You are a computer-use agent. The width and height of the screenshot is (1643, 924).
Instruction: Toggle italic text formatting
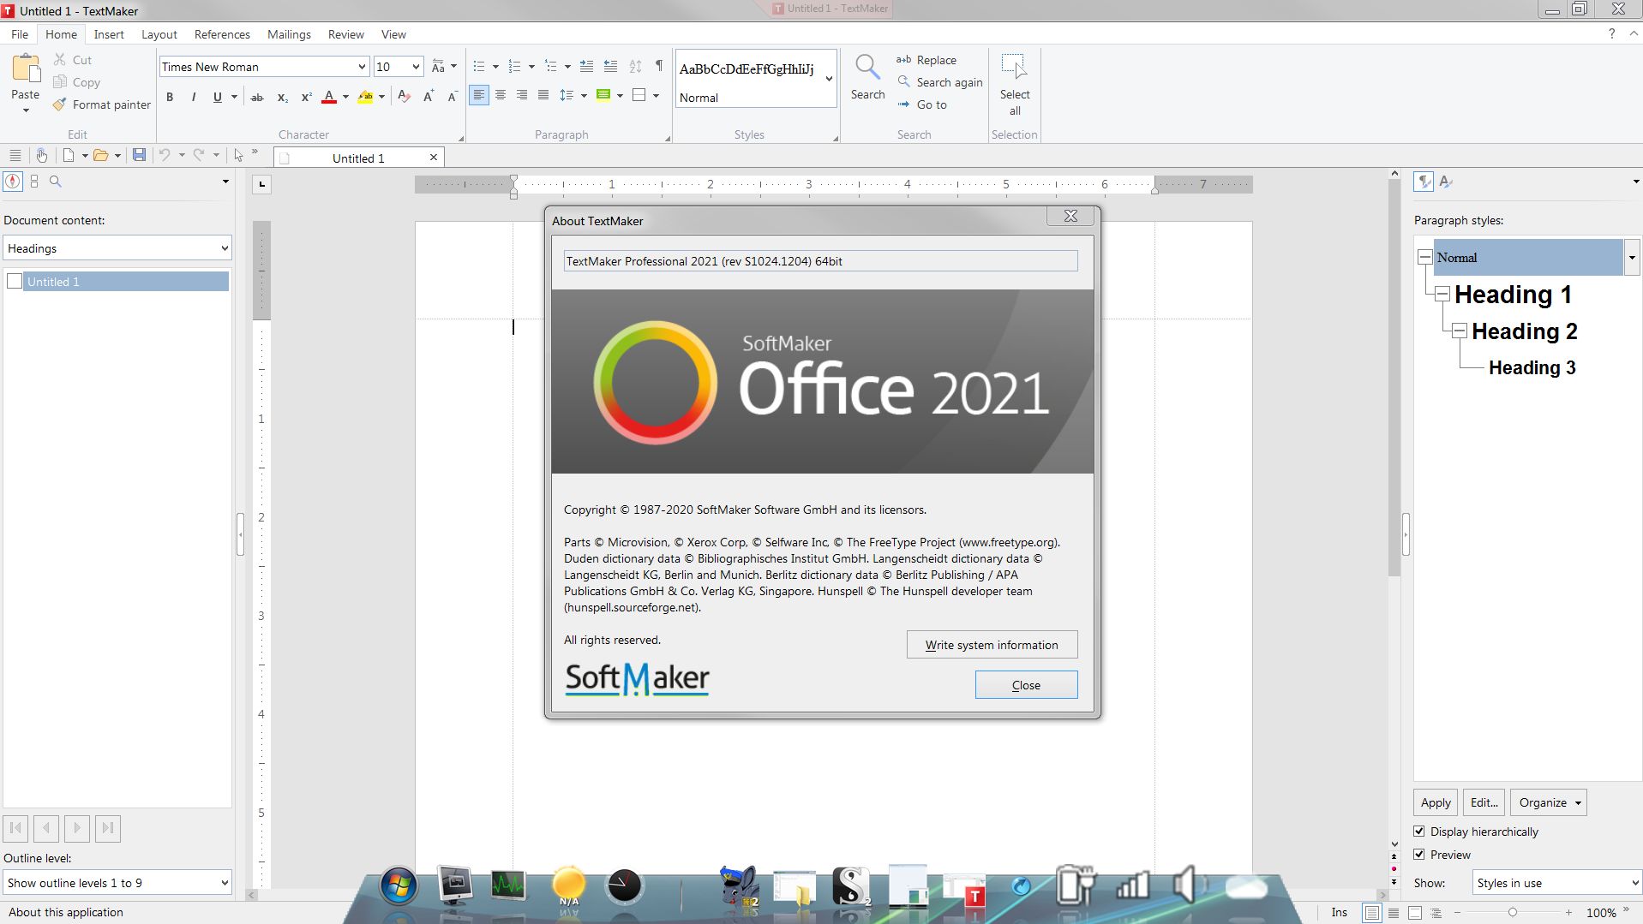pos(194,97)
